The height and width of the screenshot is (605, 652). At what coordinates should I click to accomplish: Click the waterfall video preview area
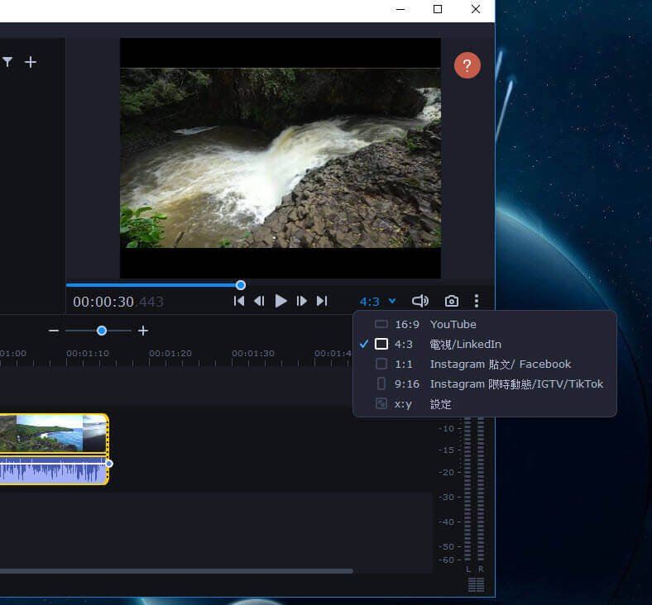(280, 158)
